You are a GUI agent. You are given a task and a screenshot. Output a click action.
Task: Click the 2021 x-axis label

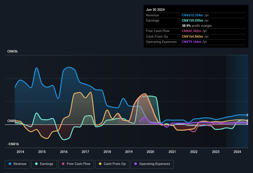[x=172, y=152]
